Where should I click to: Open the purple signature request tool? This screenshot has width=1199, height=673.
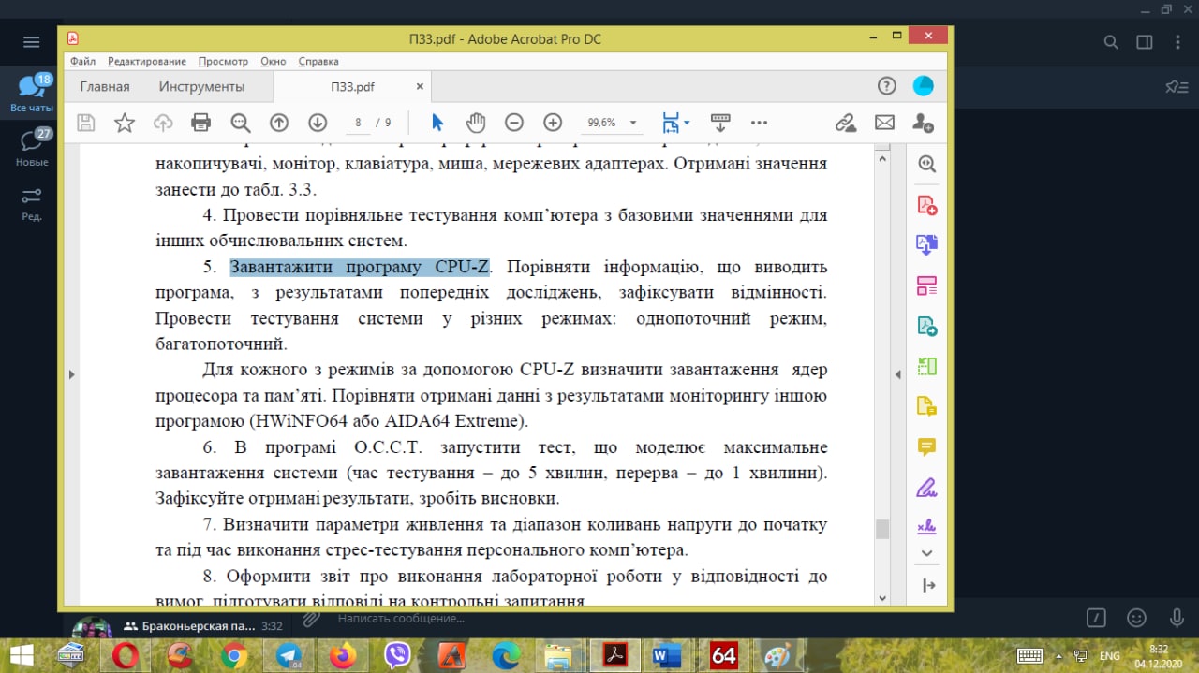(x=927, y=526)
